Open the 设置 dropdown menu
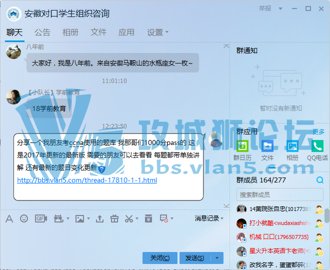This screenshot has height=270, width=330. click(x=157, y=32)
